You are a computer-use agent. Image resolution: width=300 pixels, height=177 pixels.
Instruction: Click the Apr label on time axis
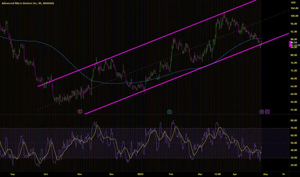(235, 174)
